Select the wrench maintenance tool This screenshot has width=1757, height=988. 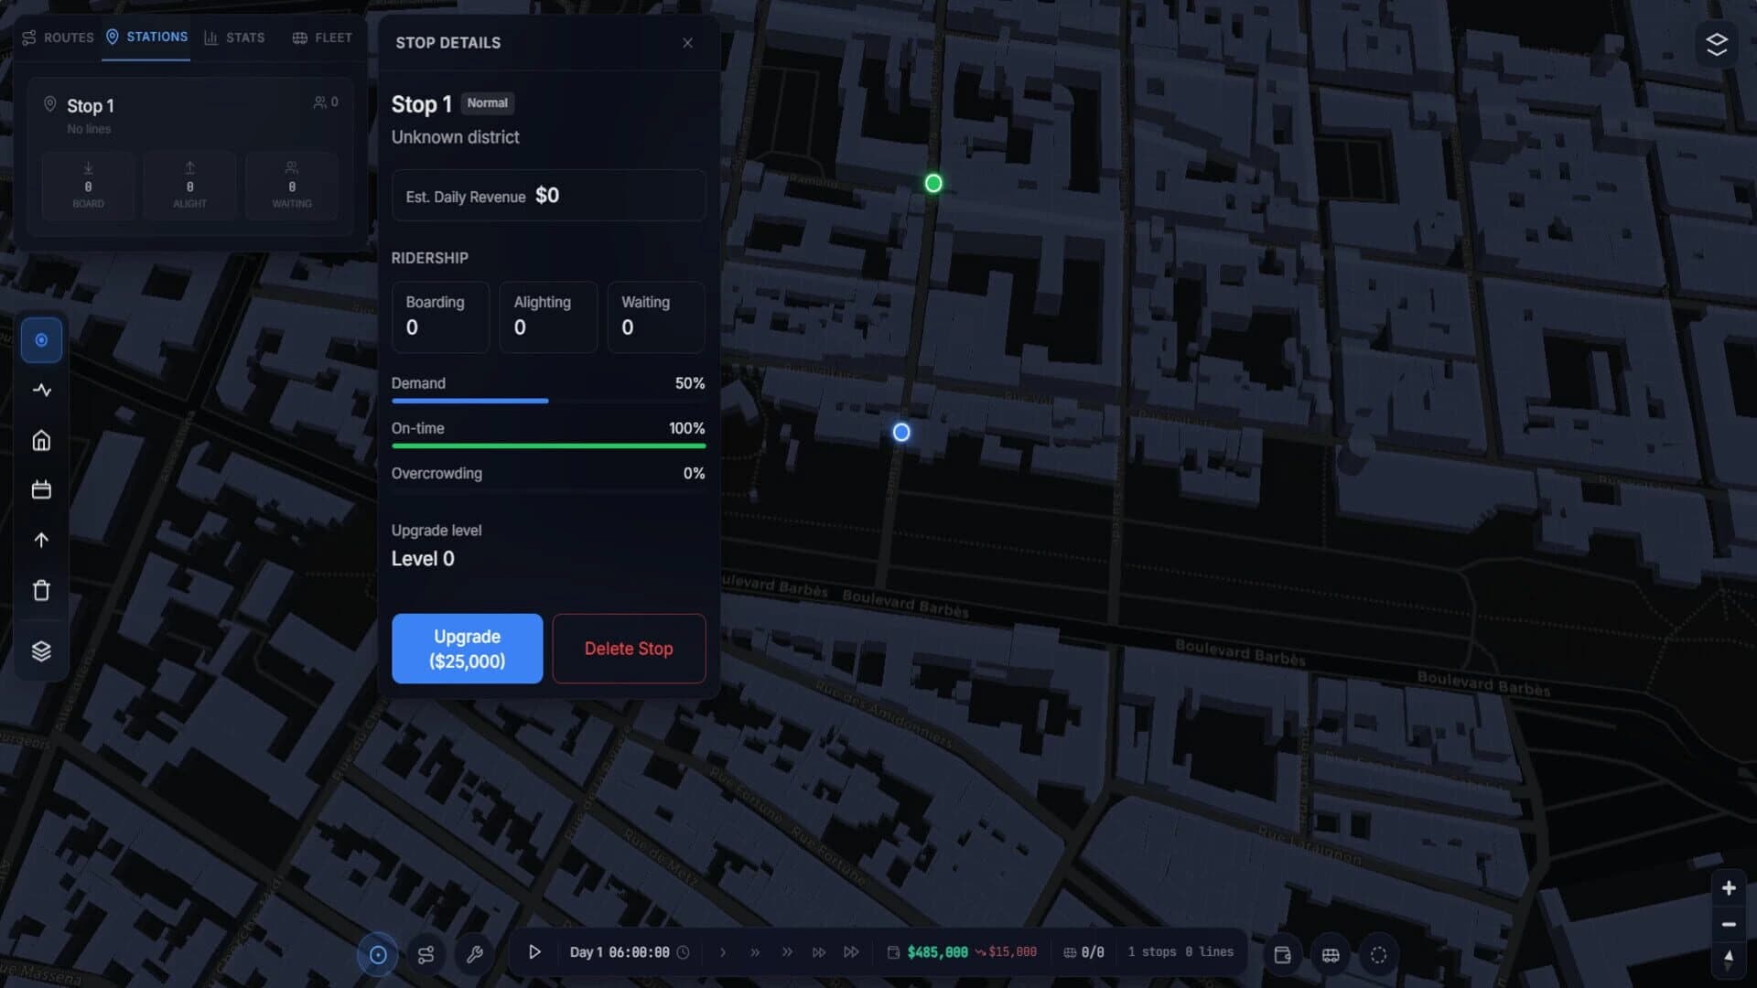474,954
